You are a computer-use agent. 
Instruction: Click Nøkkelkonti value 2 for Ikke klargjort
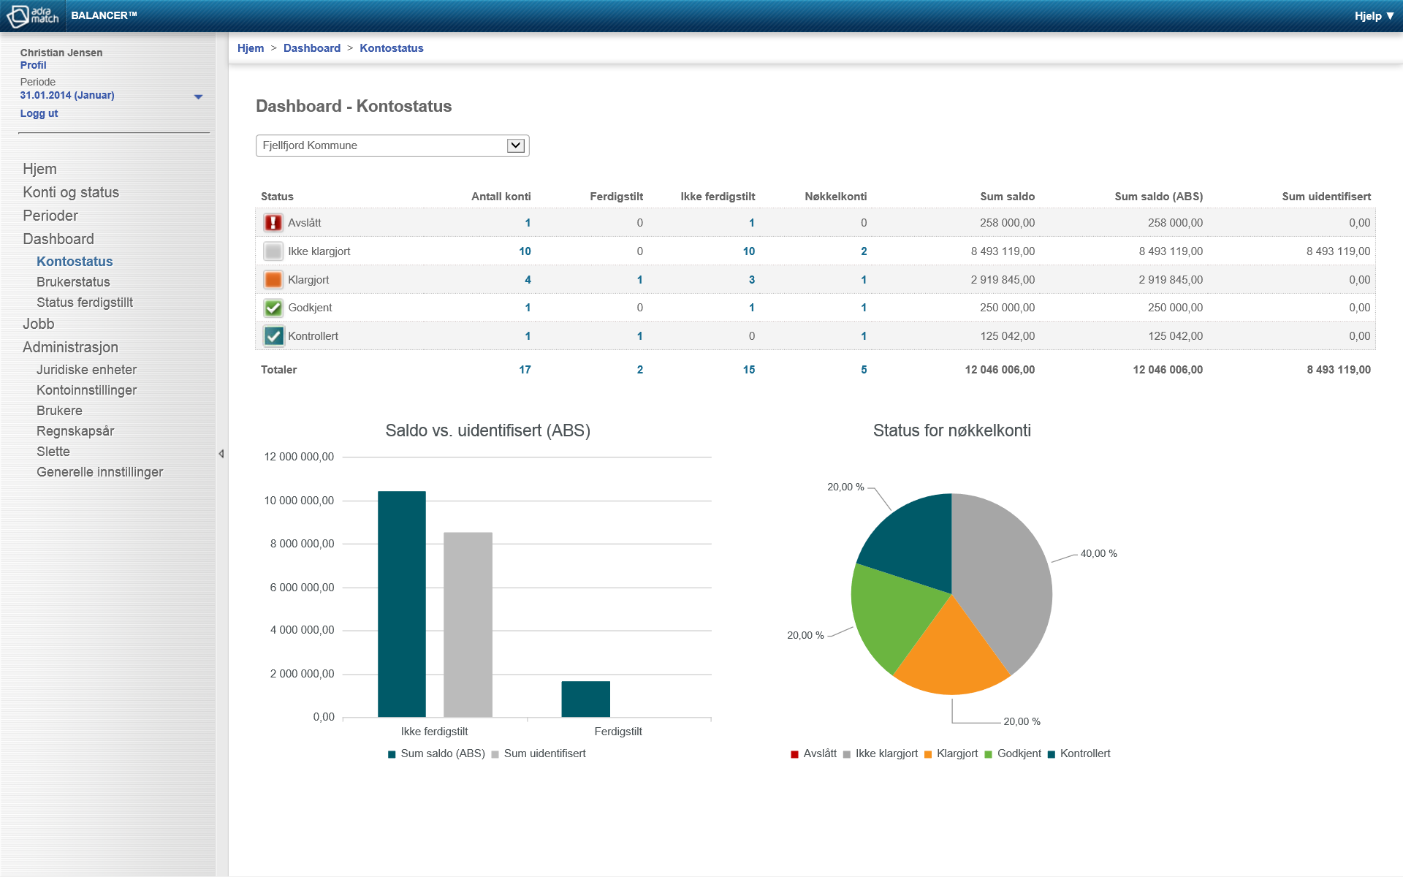pos(864,251)
